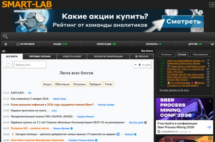Click the SMART-LAB logo
Viewport: 215px width, 142px height.
pos(27,5)
